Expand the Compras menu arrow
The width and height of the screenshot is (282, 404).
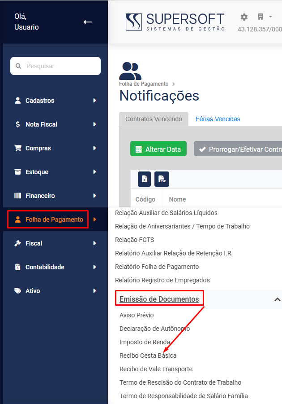[94, 148]
